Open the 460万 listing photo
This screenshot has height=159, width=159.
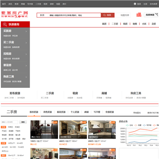pyautogui.click(x=73, y=129)
